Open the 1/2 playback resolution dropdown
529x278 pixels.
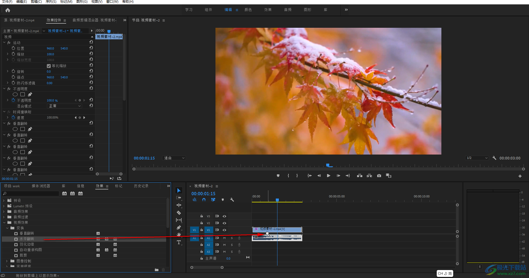[477, 158]
